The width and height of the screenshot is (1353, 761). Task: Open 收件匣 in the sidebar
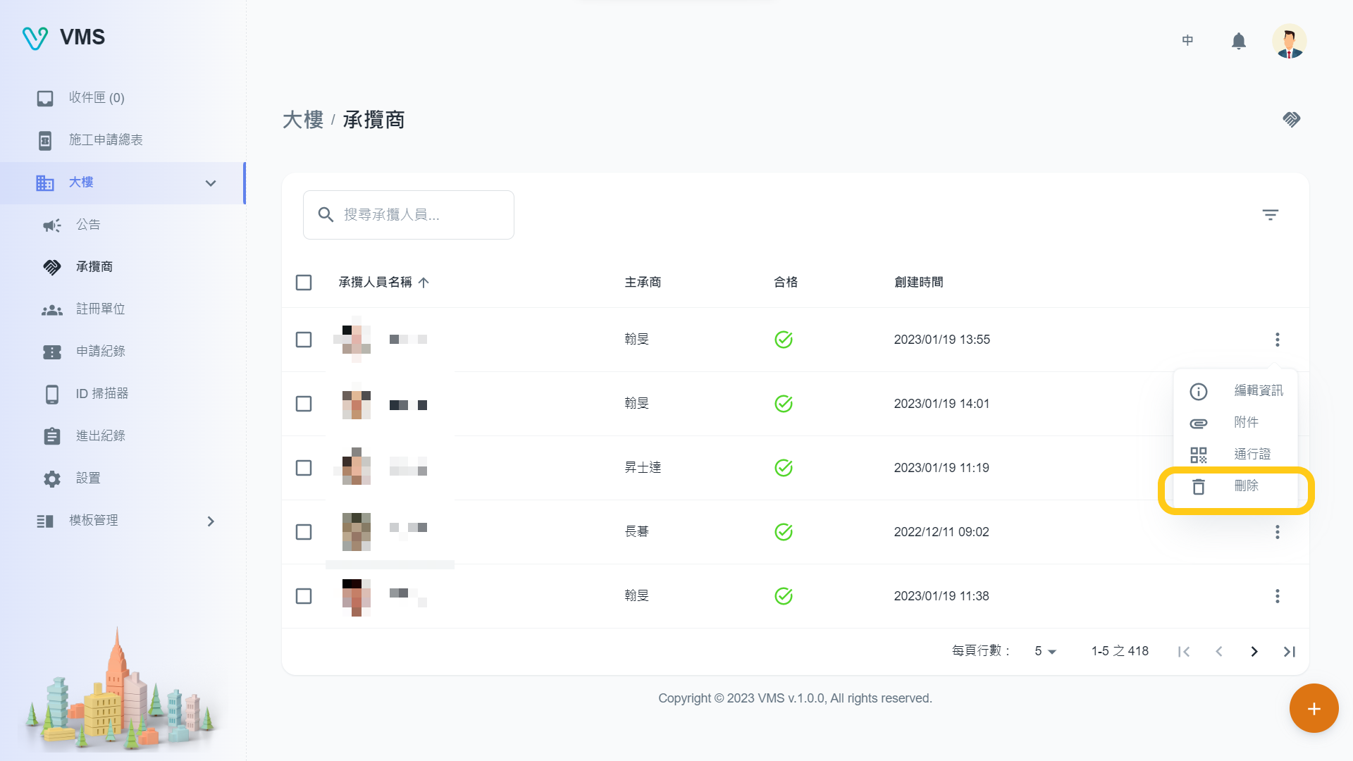pos(96,98)
